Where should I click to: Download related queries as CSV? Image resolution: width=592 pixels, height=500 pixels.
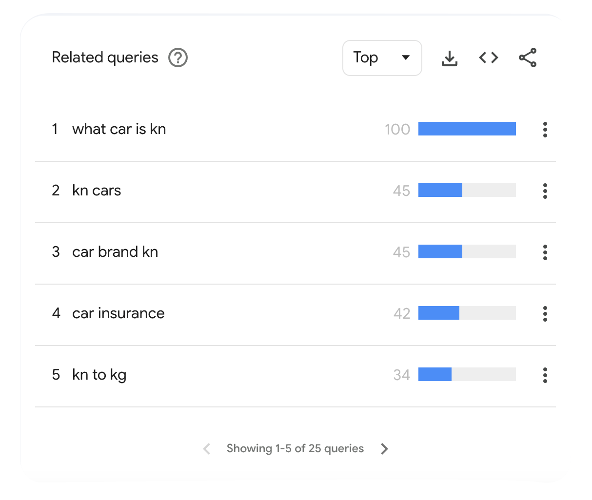pyautogui.click(x=450, y=58)
